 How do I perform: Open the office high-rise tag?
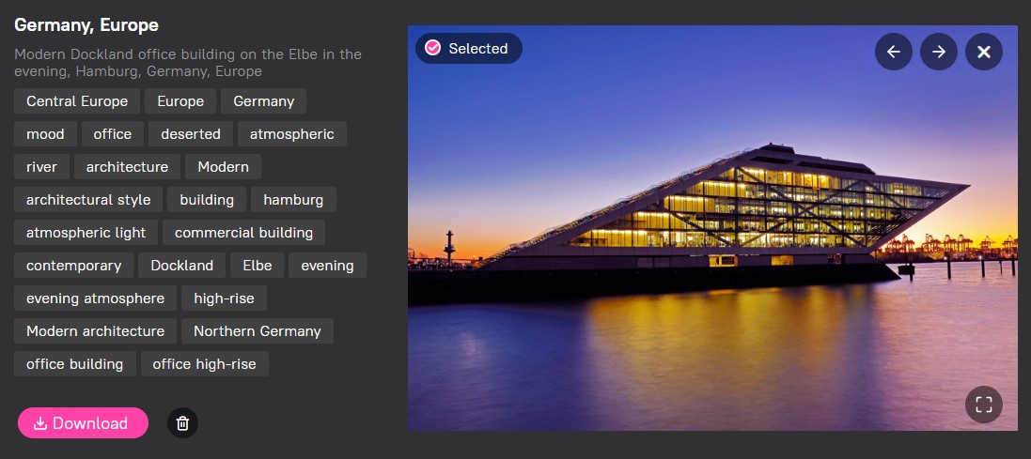[x=205, y=364]
